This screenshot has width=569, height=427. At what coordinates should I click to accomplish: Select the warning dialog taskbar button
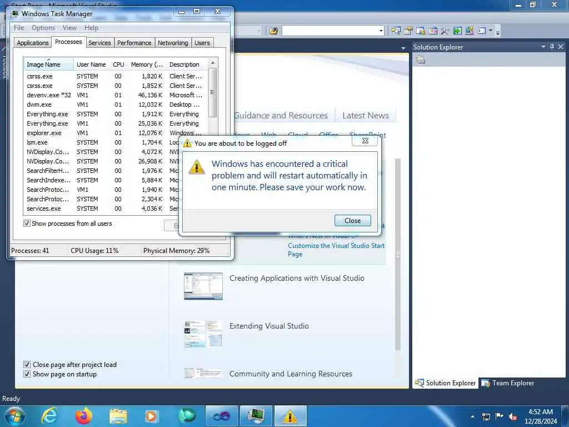[290, 416]
